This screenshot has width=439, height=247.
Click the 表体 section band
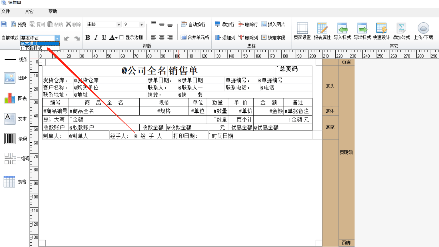pyautogui.click(x=330, y=111)
